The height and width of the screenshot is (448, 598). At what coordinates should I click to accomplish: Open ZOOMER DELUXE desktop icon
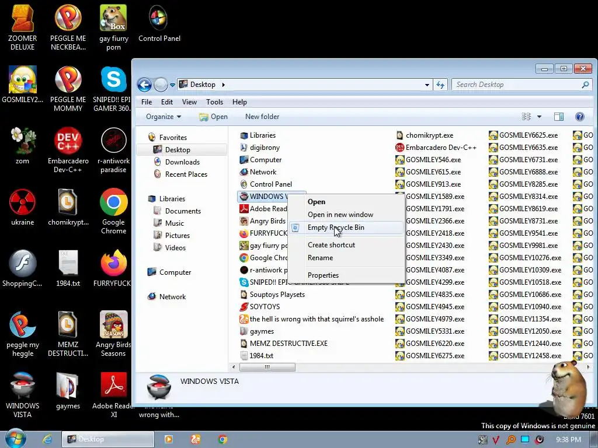click(23, 27)
